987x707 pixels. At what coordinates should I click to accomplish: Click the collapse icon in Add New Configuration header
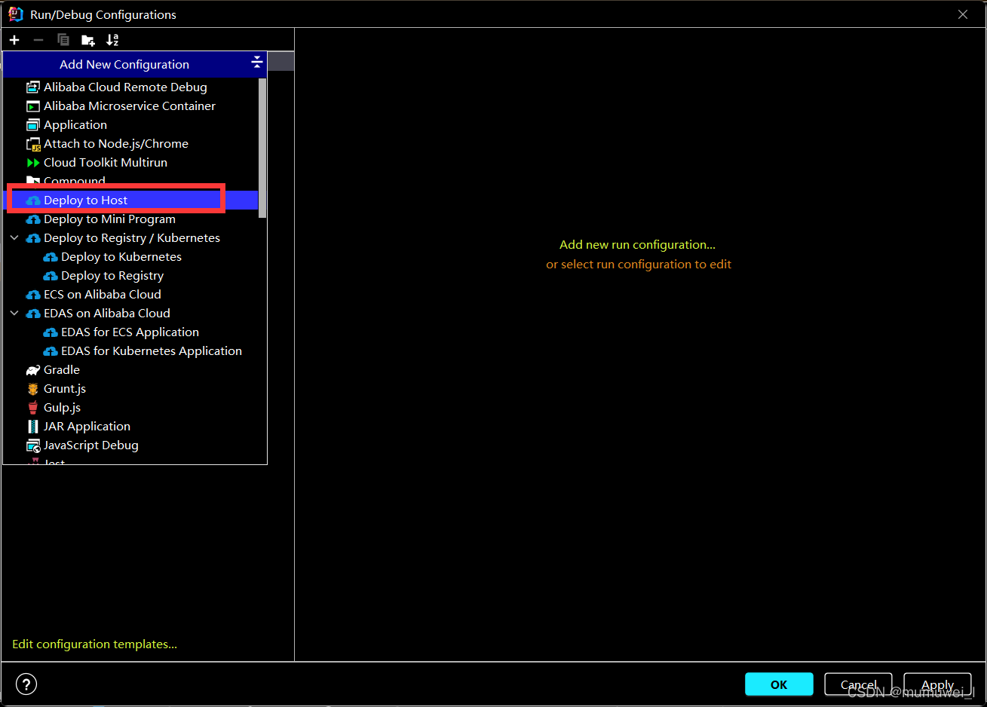click(x=256, y=62)
